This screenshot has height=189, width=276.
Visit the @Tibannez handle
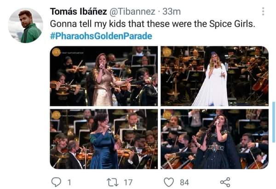tap(130, 11)
